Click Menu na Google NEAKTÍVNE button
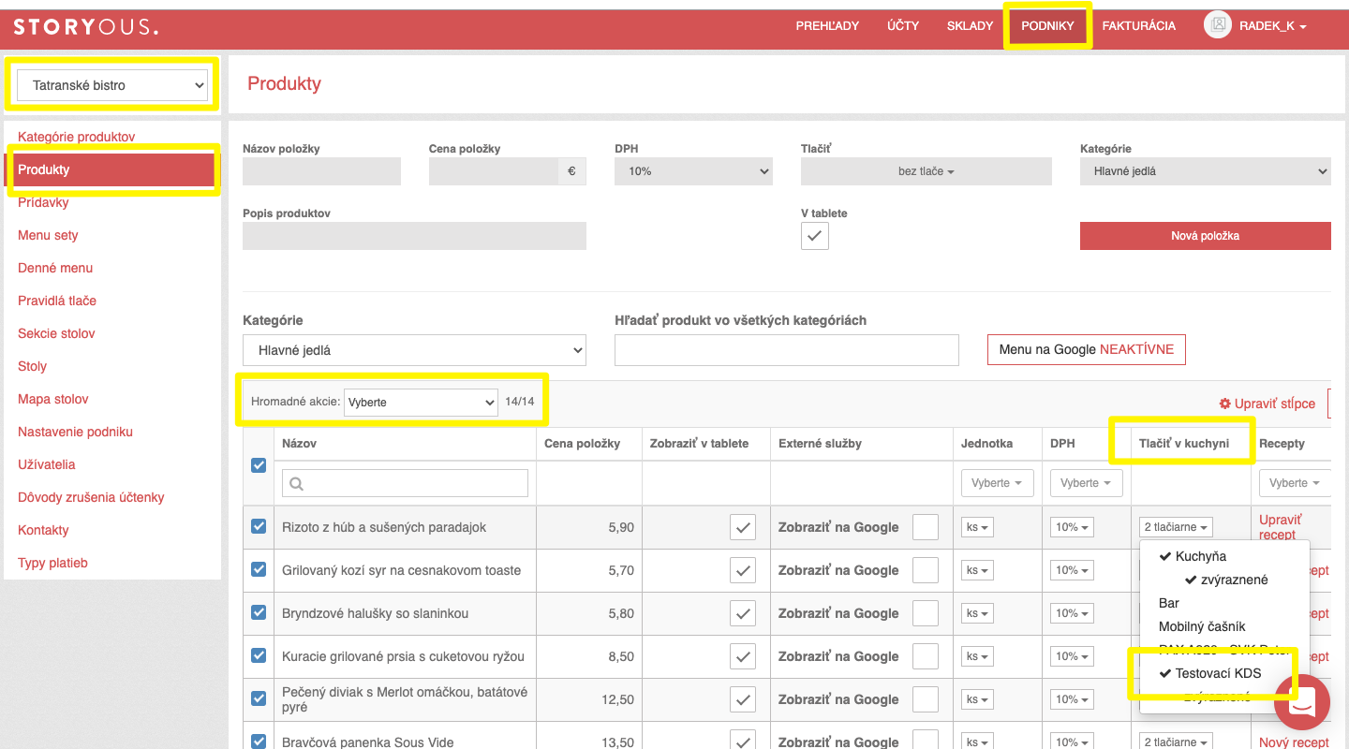This screenshot has height=749, width=1349. pyautogui.click(x=1087, y=349)
